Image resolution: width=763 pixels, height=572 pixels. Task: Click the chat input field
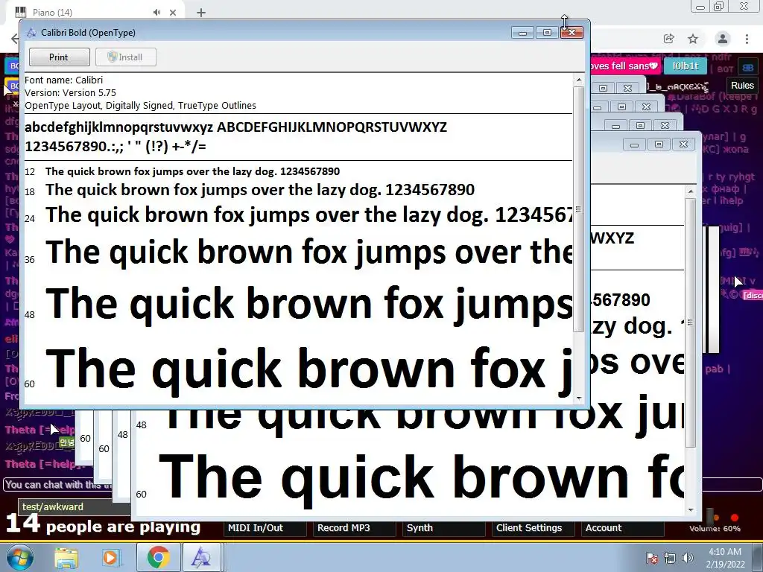[58, 484]
